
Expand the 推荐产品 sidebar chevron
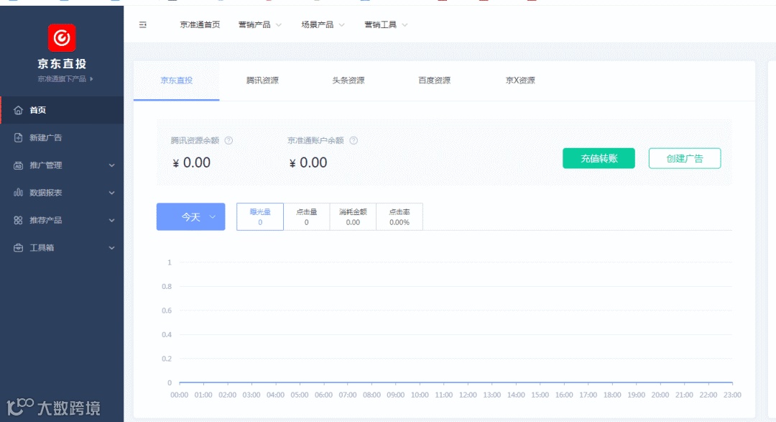click(x=112, y=221)
